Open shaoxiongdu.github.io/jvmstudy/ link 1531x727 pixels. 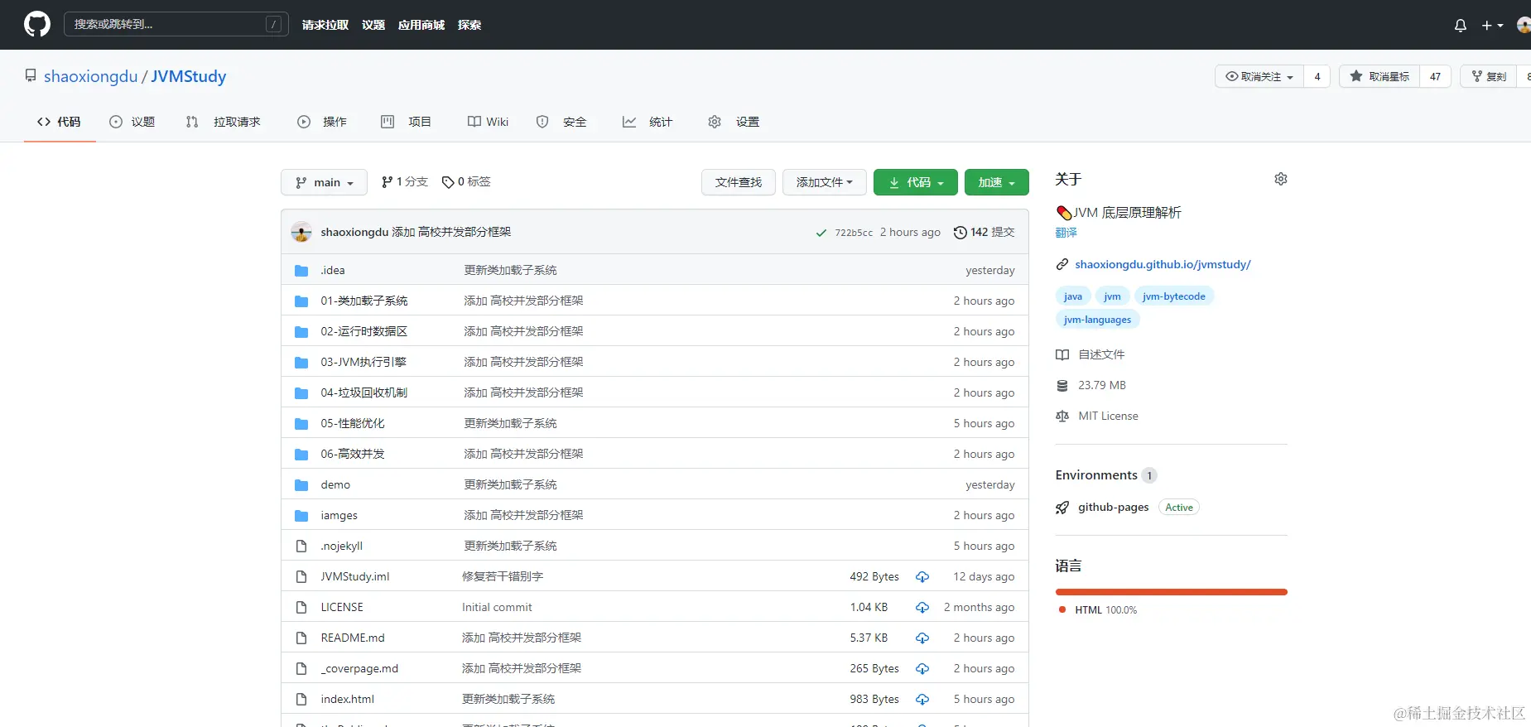pyautogui.click(x=1163, y=264)
